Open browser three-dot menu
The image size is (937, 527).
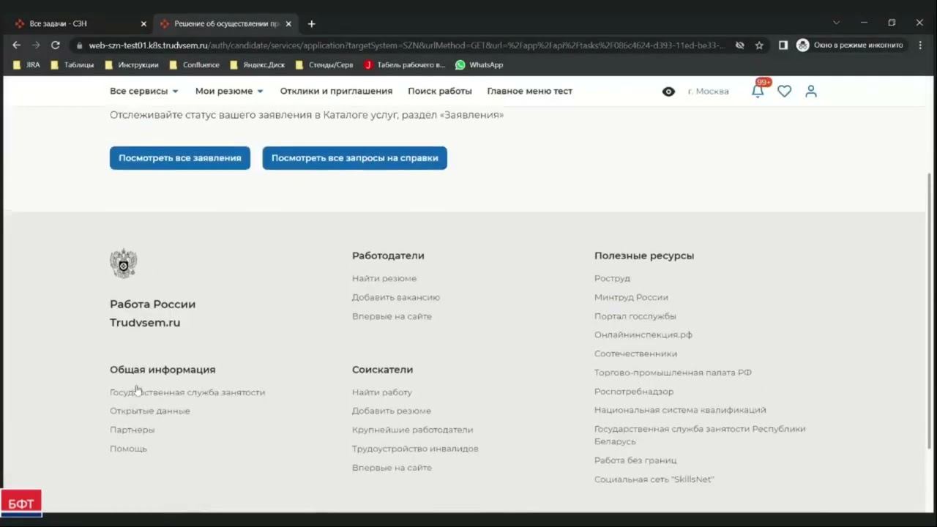point(920,45)
